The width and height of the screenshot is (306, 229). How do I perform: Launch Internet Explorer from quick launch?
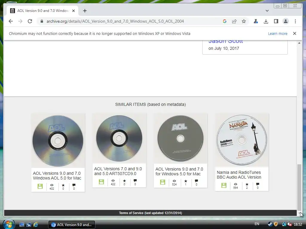(x=36, y=225)
